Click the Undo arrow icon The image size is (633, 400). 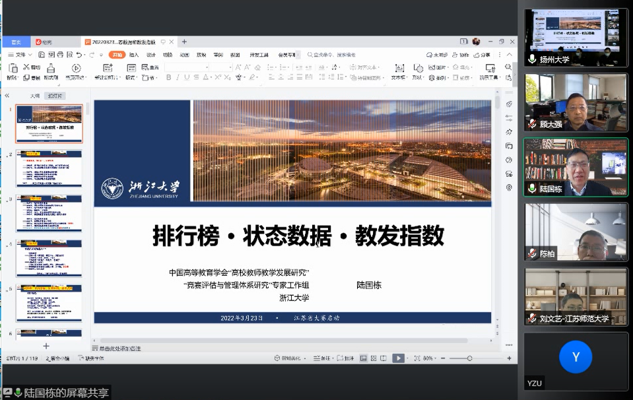79,55
